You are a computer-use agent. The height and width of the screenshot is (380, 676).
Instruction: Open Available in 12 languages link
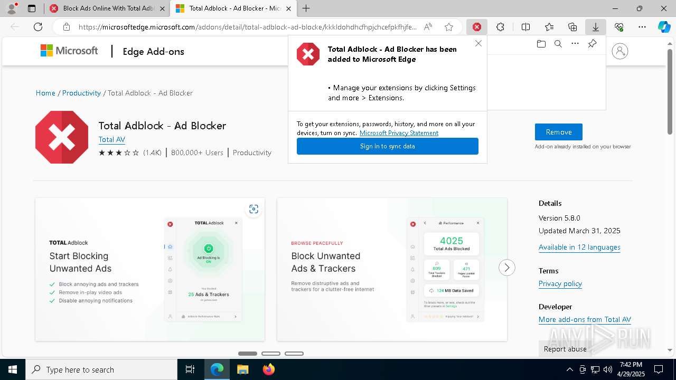tap(579, 247)
